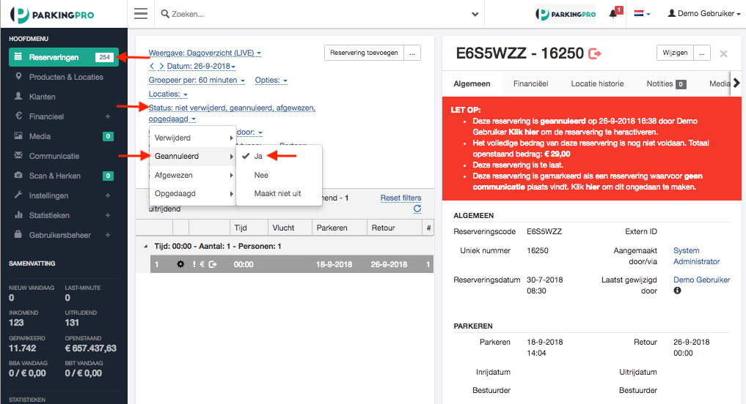Choose Nee for Geannuleerd filter
746x404 pixels.
point(279,175)
